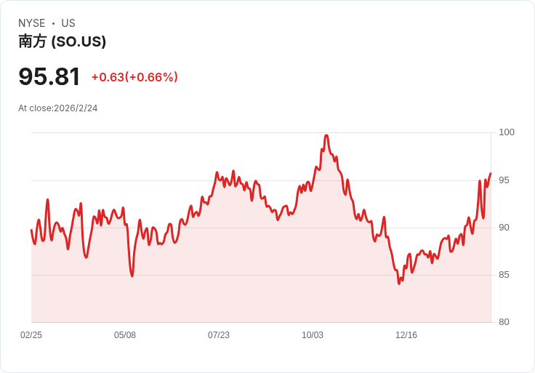Select the 12/16 date axis label

[406, 335]
